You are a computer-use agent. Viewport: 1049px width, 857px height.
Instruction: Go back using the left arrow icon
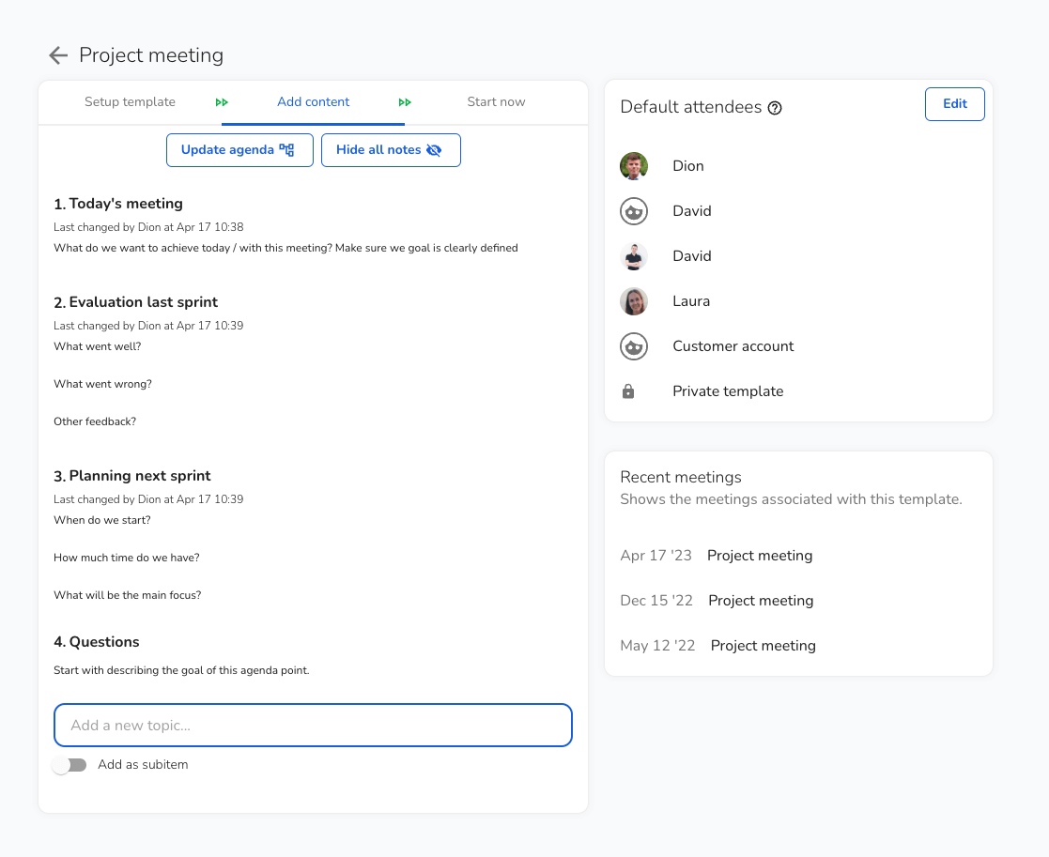pyautogui.click(x=58, y=55)
